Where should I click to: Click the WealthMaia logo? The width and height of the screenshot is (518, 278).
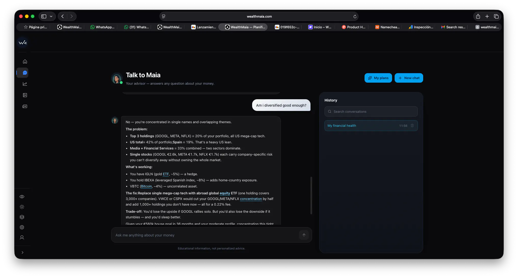22,43
